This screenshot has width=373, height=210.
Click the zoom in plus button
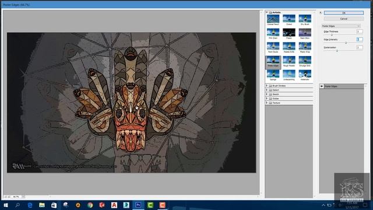(9, 197)
